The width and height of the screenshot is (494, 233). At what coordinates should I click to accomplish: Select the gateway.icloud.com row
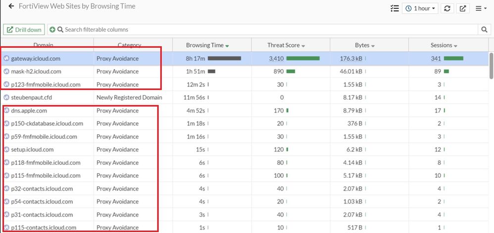244,58
